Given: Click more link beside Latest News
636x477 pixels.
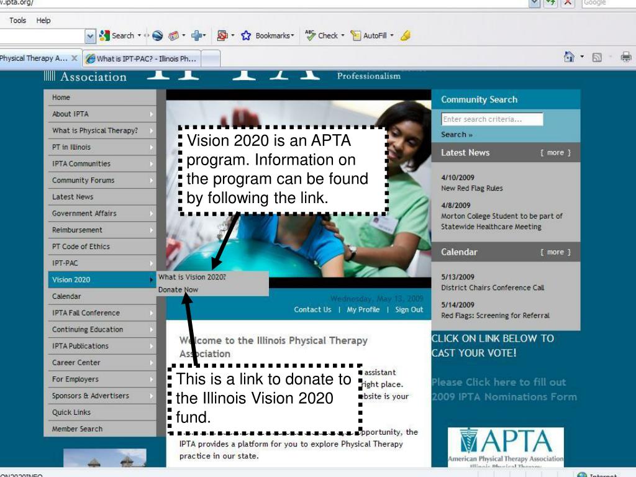Looking at the screenshot, I should 556,153.
